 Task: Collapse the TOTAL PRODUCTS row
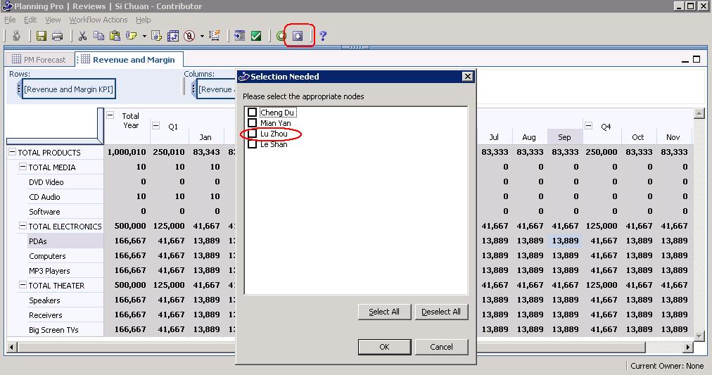click(12, 152)
